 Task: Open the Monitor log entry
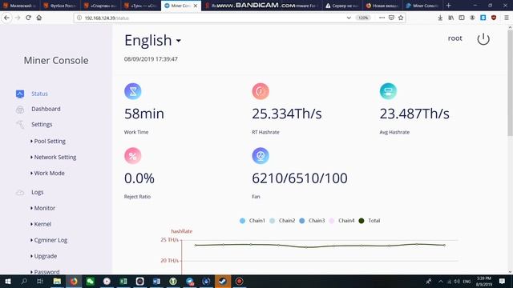coord(42,208)
